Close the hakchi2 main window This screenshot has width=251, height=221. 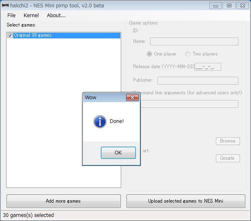242,6
